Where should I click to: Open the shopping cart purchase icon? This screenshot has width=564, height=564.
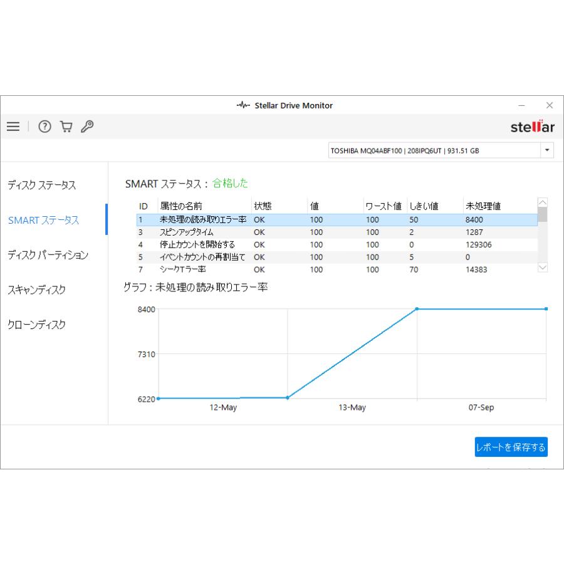coord(66,127)
